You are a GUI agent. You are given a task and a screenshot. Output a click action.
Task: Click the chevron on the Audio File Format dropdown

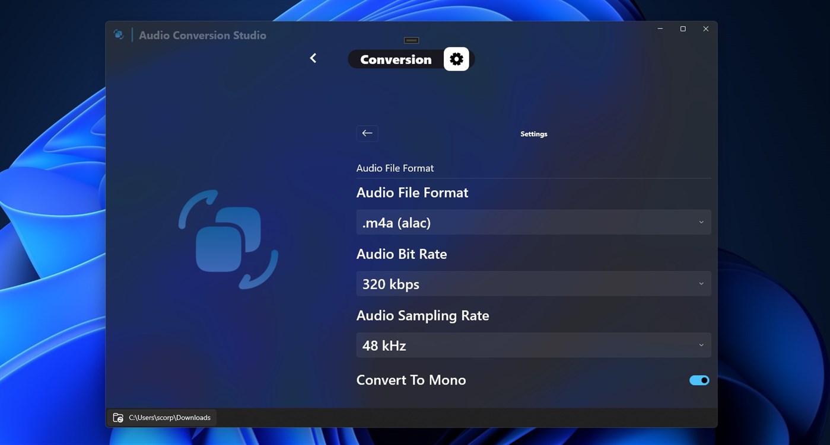pos(700,222)
